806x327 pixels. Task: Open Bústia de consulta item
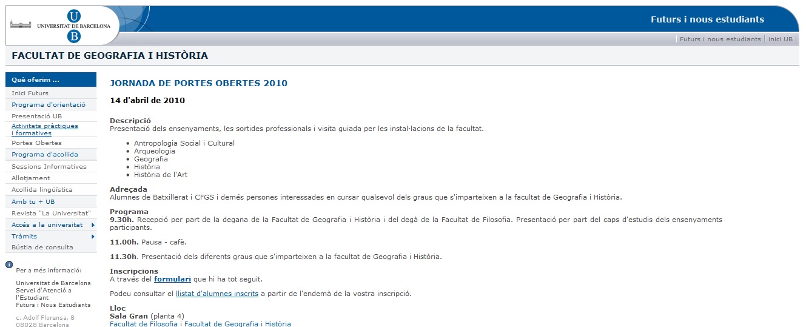pyautogui.click(x=42, y=248)
